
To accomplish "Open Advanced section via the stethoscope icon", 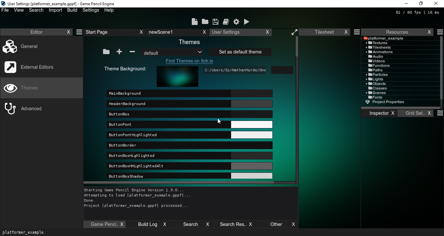I will [x=10, y=109].
